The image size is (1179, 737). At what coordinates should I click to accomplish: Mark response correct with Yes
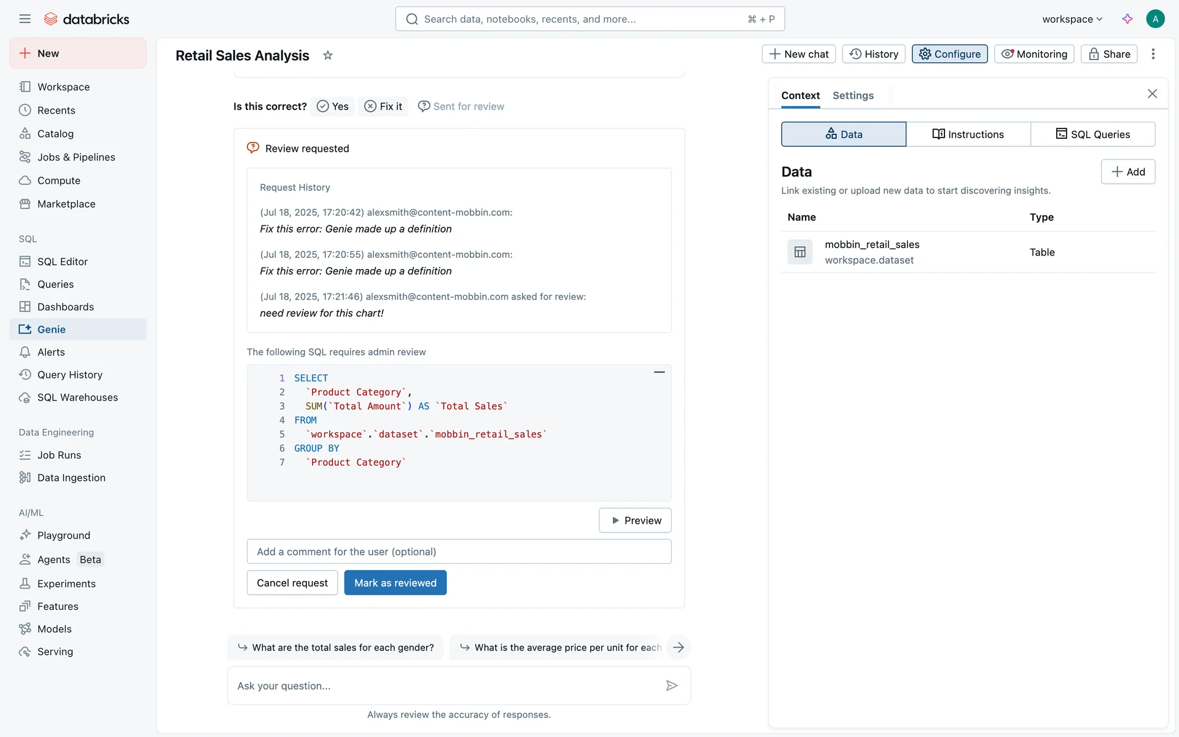[333, 106]
